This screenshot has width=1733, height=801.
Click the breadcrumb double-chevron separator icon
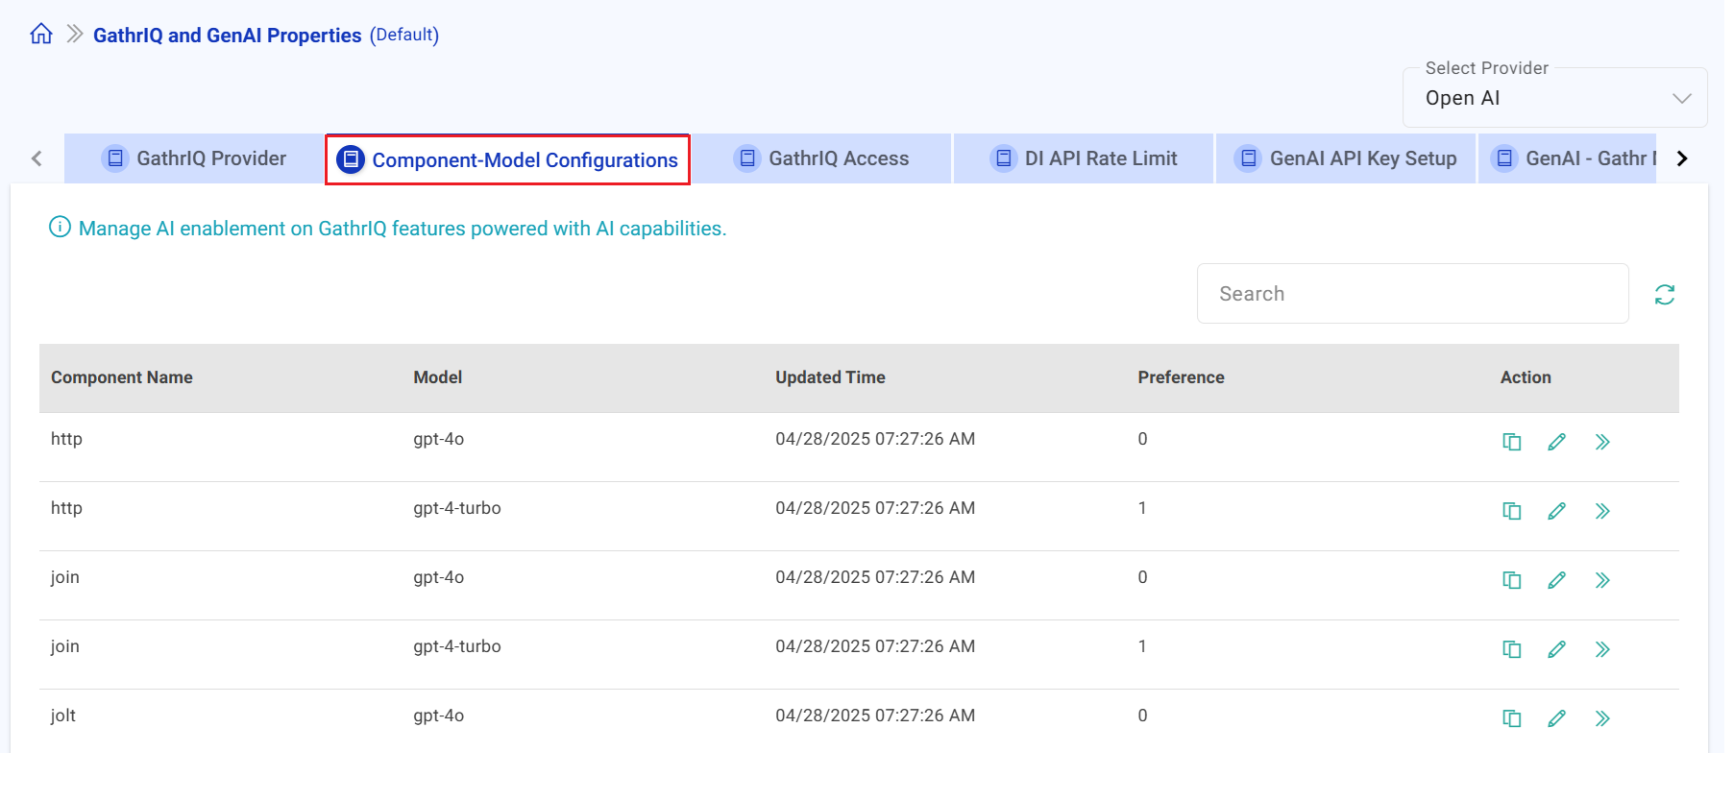click(x=74, y=35)
